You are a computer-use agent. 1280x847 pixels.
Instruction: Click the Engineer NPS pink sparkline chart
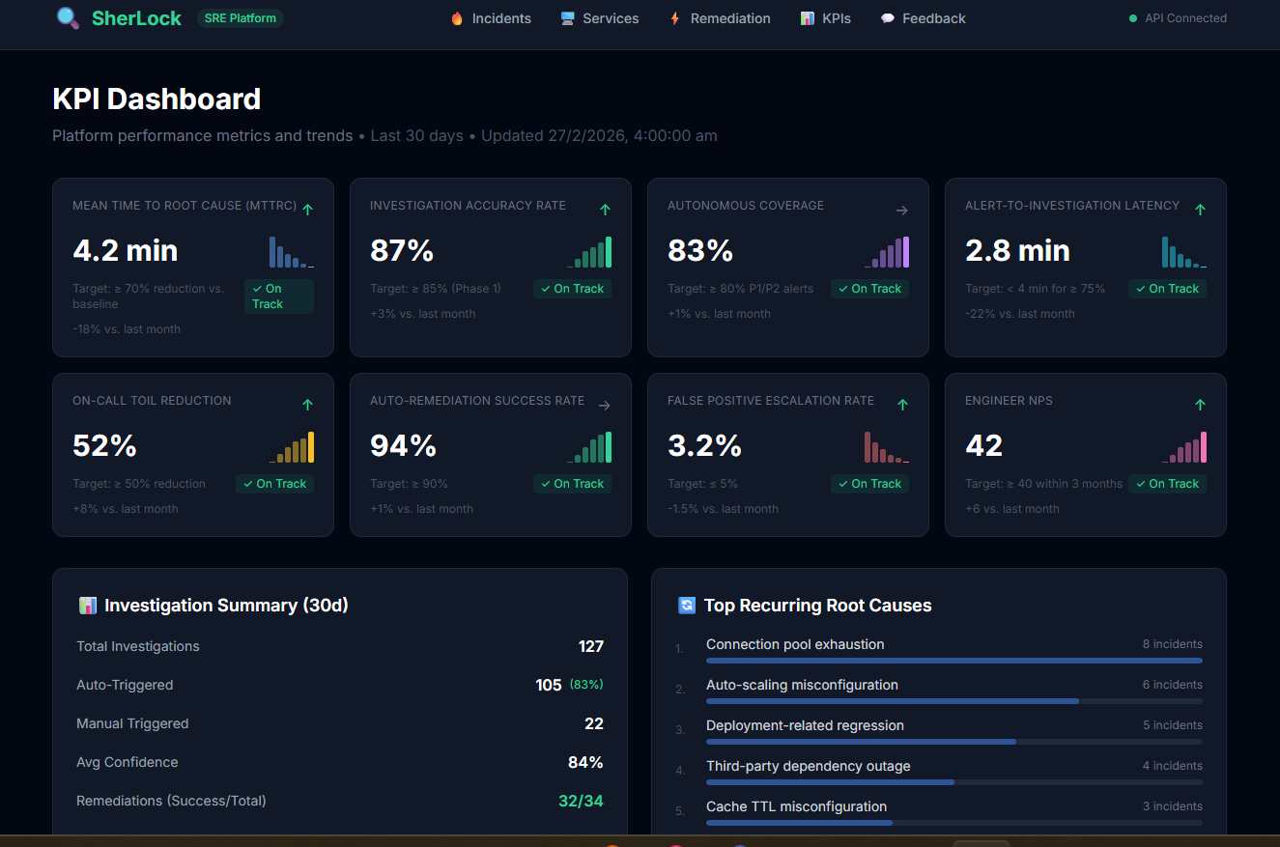point(1184,447)
